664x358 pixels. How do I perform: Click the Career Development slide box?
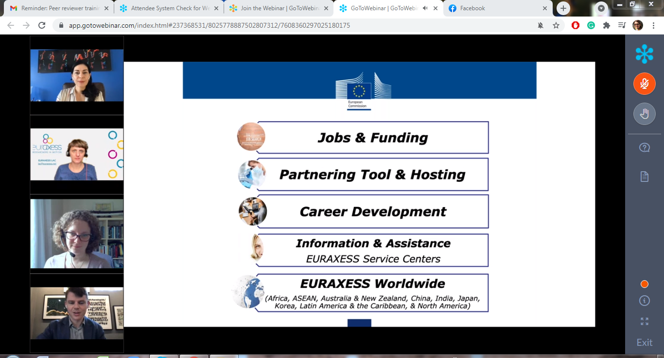[x=372, y=212]
